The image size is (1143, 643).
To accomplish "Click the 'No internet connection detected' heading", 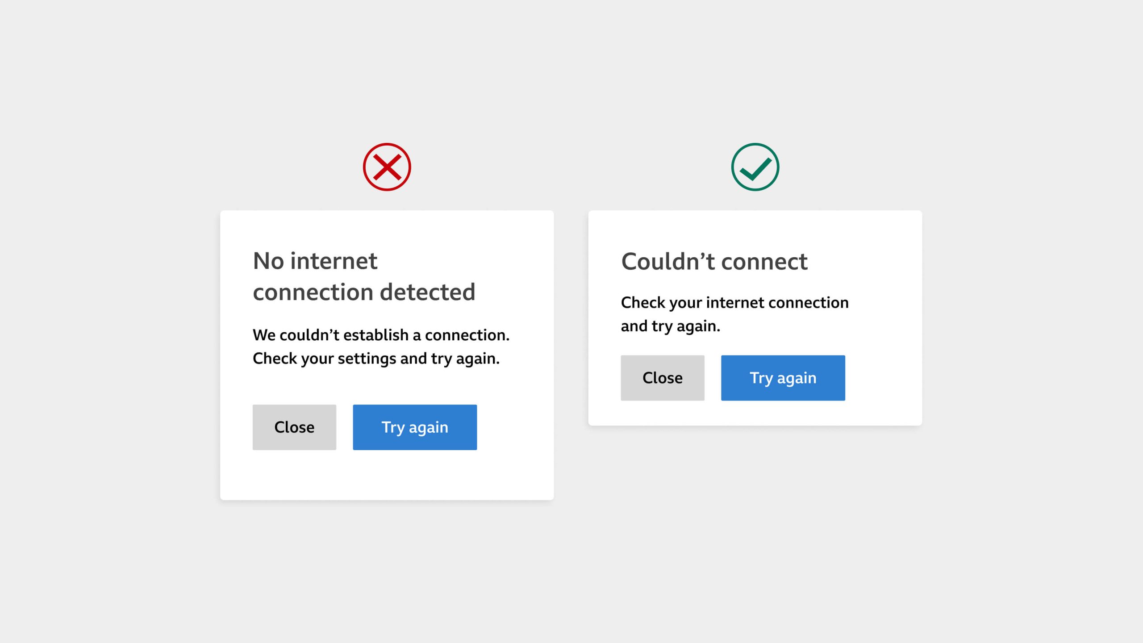I will pos(364,276).
